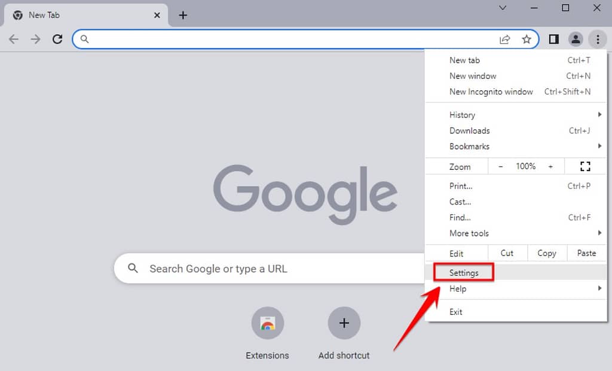Increase zoom with the plus button
This screenshot has height=371, width=612.
(x=550, y=166)
